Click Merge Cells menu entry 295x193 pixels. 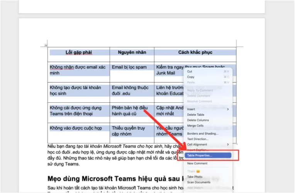coord(195,125)
